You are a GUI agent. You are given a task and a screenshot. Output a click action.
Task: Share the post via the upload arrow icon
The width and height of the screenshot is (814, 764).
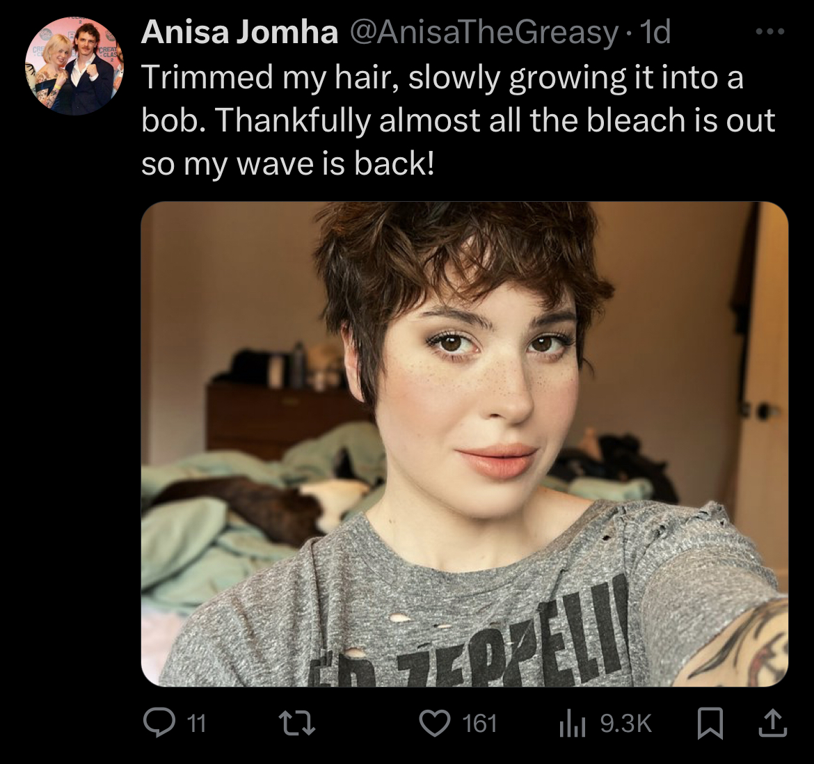pos(773,723)
